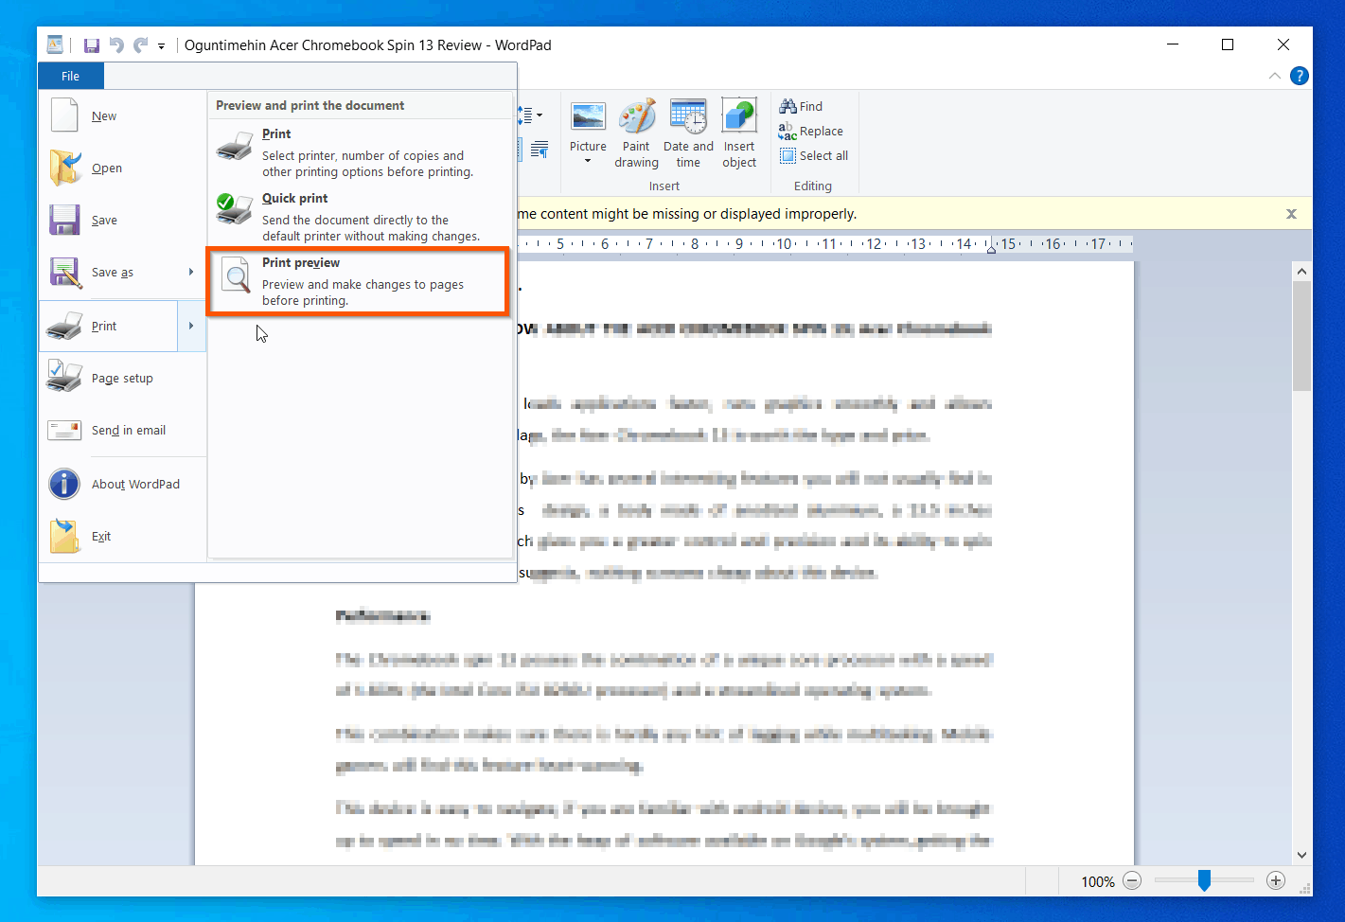The image size is (1345, 922).
Task: Open Page setup from the File menu
Action: tap(122, 378)
